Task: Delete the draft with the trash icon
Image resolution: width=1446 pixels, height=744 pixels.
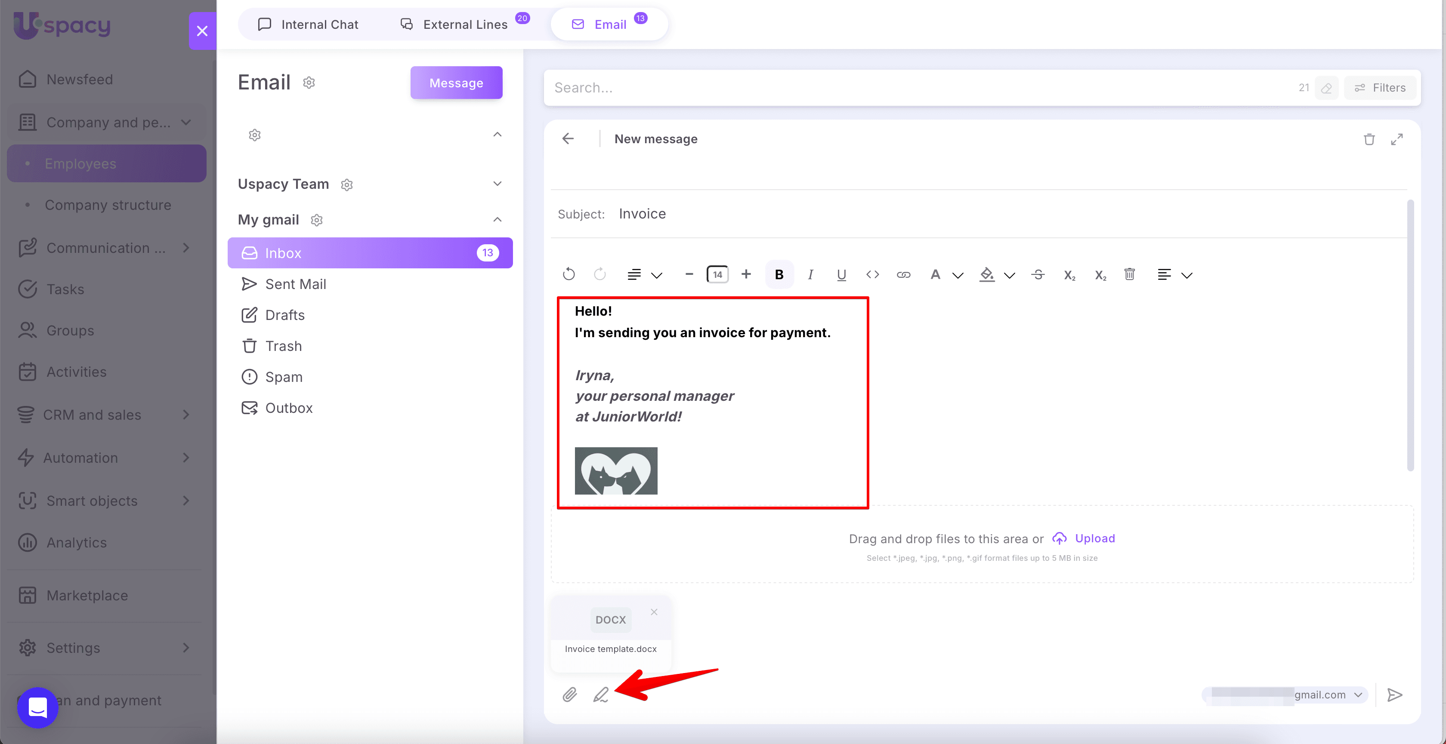Action: (1369, 139)
